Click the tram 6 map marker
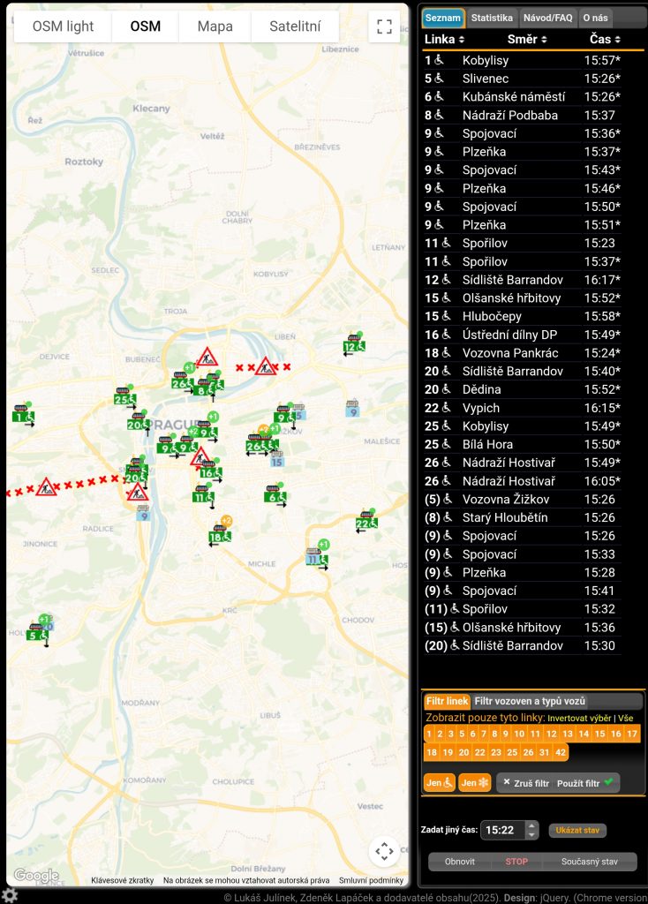The image size is (648, 904). click(x=275, y=497)
